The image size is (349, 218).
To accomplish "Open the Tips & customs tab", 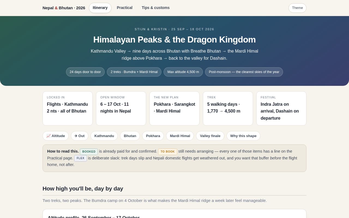I will (156, 8).
